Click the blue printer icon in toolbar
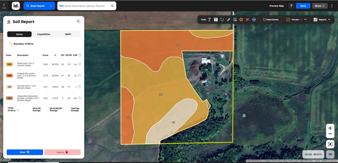The width and height of the screenshot is (338, 163). pyautogui.click(x=254, y=19)
